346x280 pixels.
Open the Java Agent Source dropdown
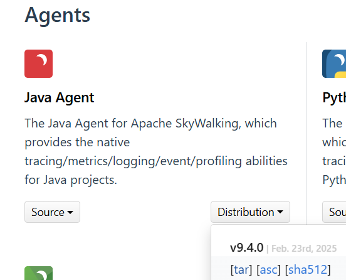(x=52, y=212)
